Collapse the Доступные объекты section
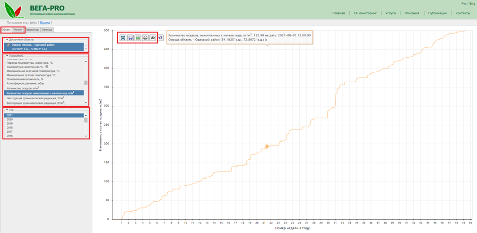The height and width of the screenshot is (233, 477). (x=7, y=40)
